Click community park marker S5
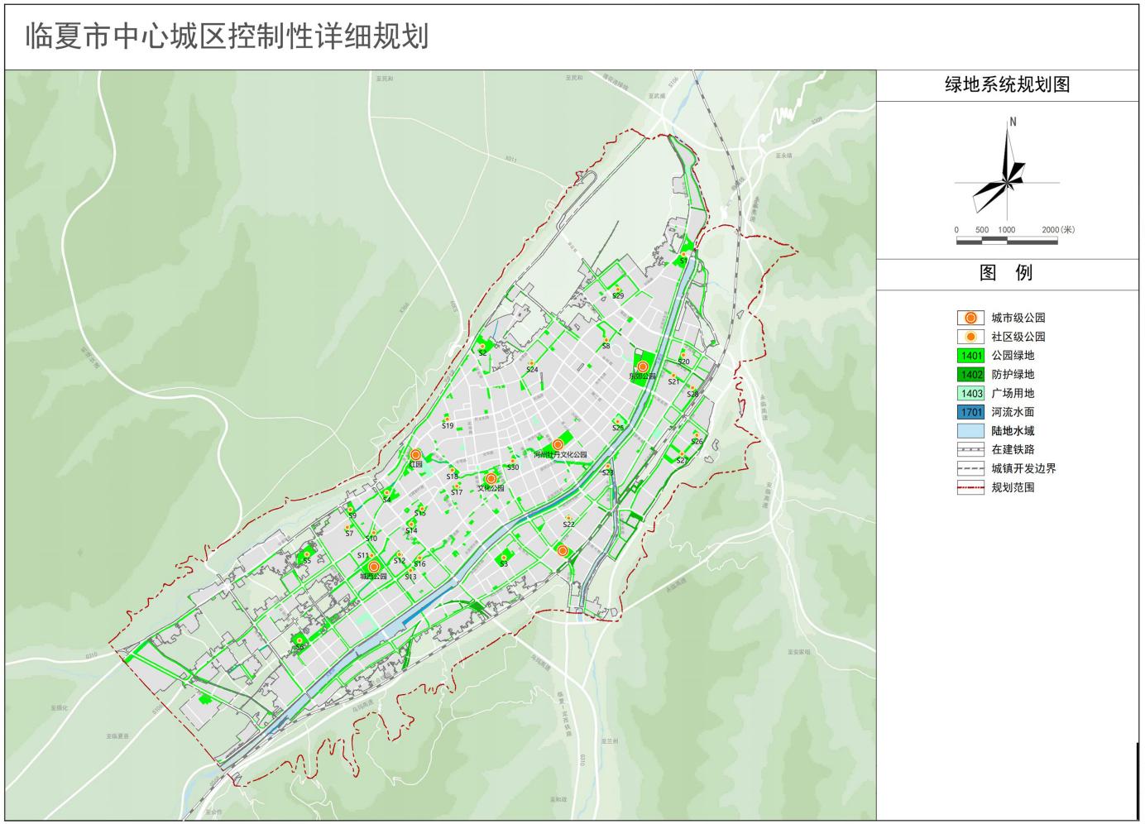 pos(307,553)
